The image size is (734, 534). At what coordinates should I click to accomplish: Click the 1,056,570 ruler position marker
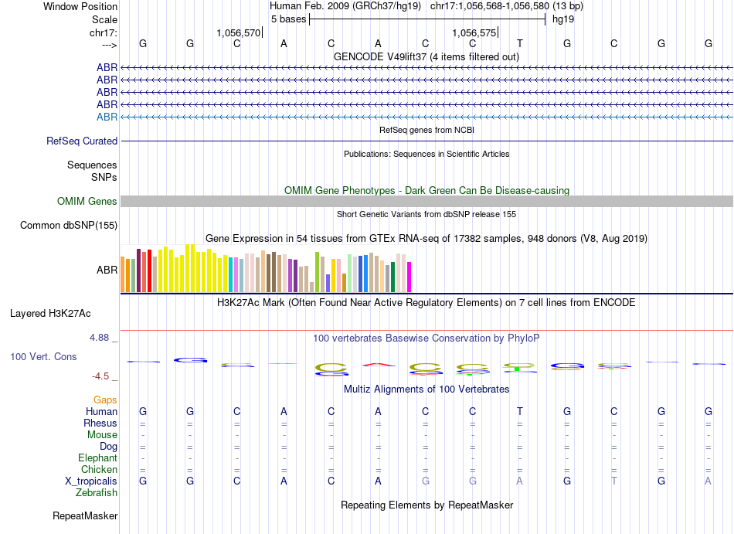coord(238,32)
